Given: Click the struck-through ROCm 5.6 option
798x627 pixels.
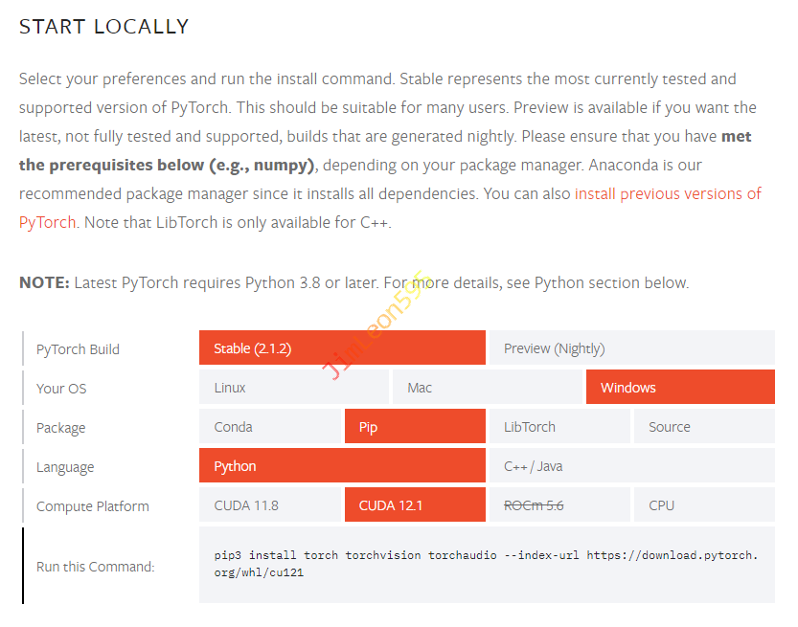Looking at the screenshot, I should click(x=559, y=505).
